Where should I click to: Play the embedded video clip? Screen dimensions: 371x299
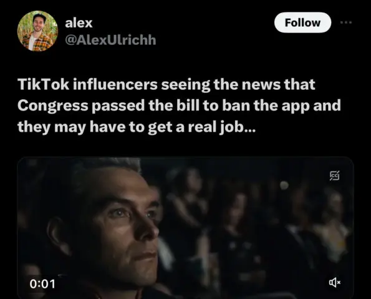click(185, 228)
